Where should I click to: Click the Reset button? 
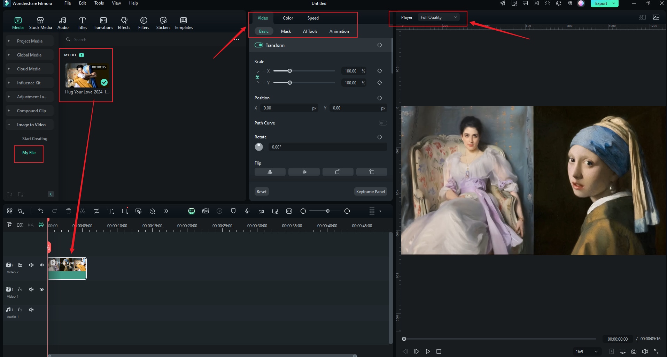coord(262,192)
